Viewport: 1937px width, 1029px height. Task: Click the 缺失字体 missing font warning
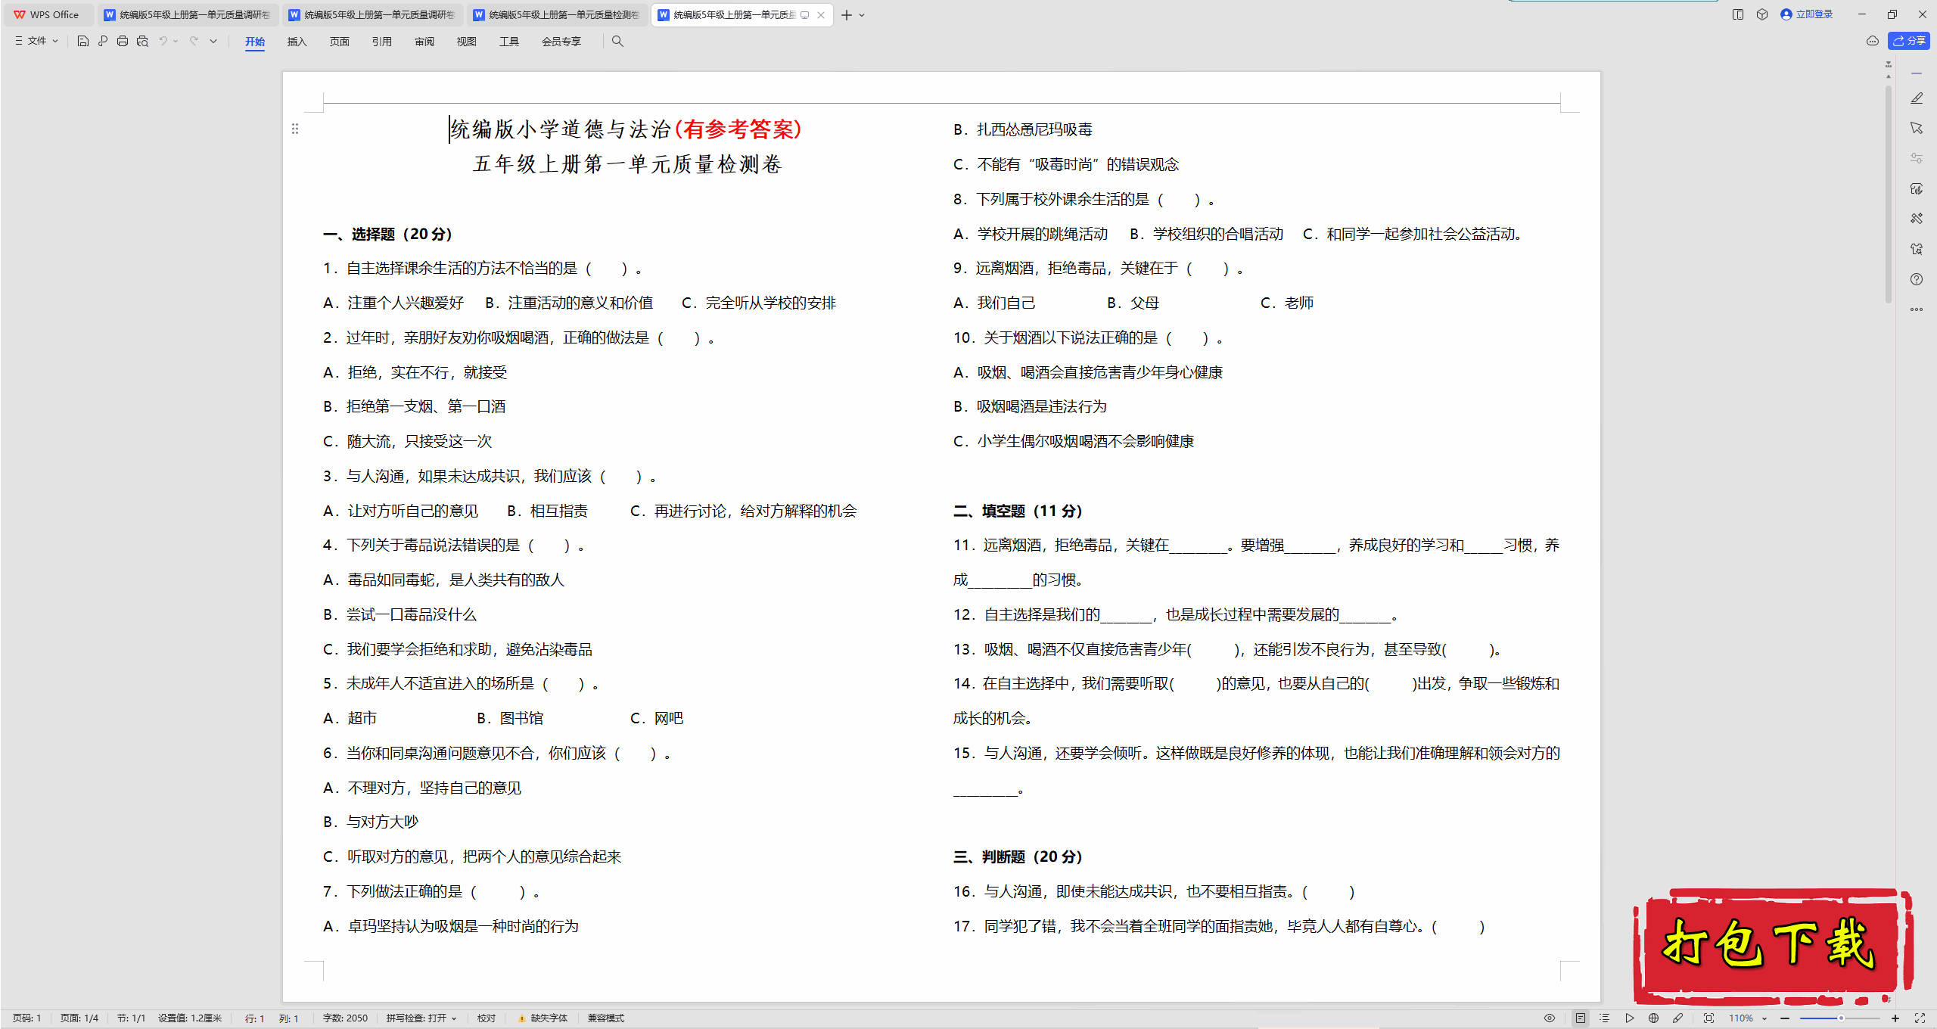(x=543, y=1018)
